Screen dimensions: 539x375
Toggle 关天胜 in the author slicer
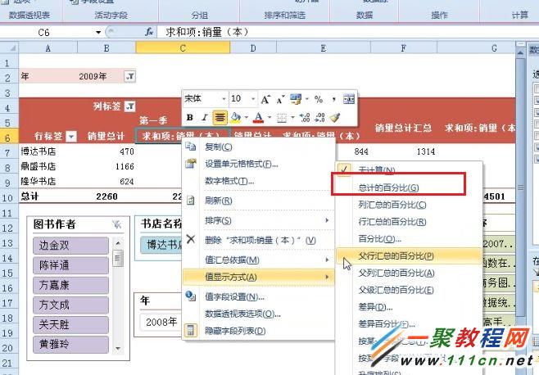(70, 324)
